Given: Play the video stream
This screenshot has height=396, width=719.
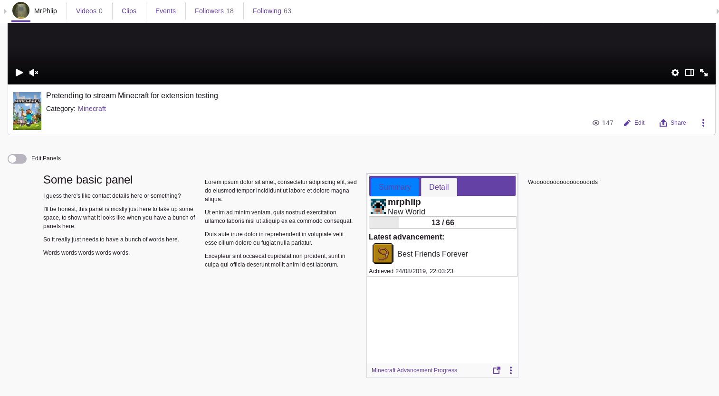Looking at the screenshot, I should 19,73.
